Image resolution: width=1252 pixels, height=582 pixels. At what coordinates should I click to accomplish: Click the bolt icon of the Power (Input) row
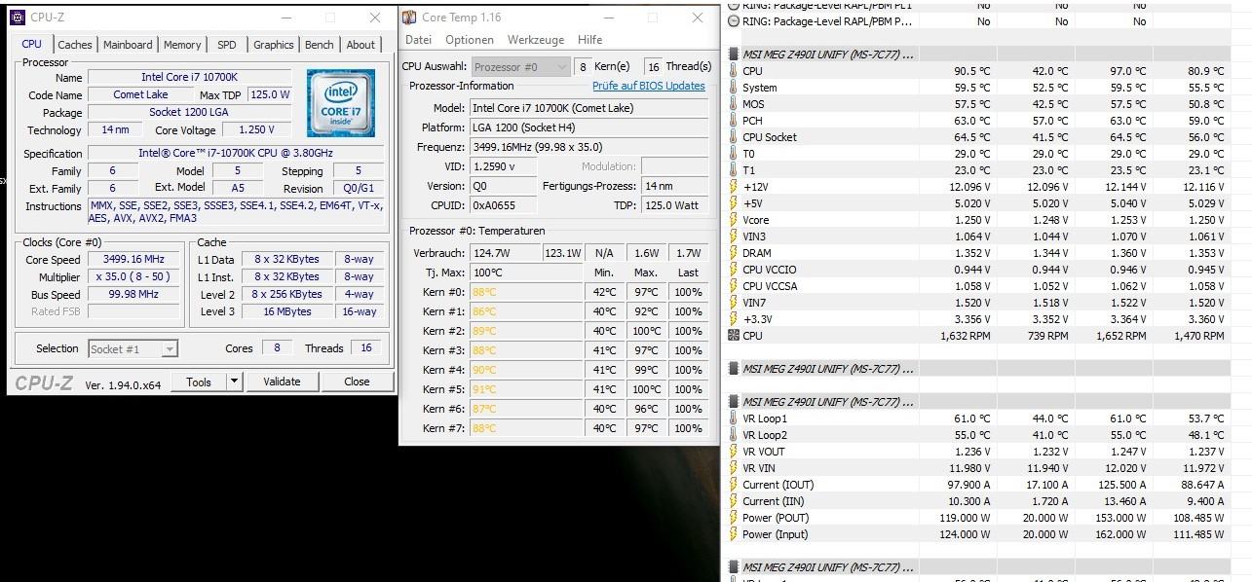coord(734,534)
